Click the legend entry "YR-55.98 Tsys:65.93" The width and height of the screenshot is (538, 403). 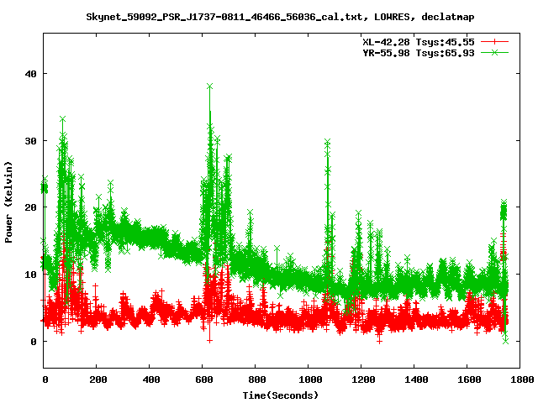419,53
